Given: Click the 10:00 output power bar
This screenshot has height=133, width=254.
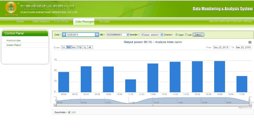Looking at the screenshot, I should [x=108, y=79].
